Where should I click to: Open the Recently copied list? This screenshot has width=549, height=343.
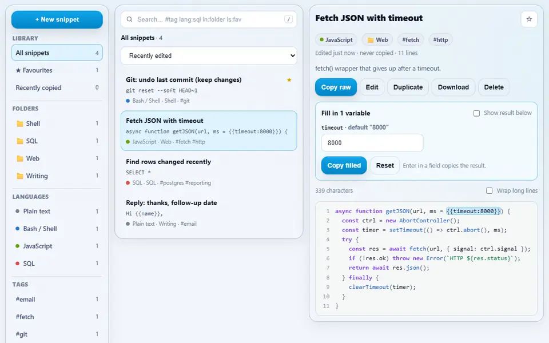click(57, 87)
